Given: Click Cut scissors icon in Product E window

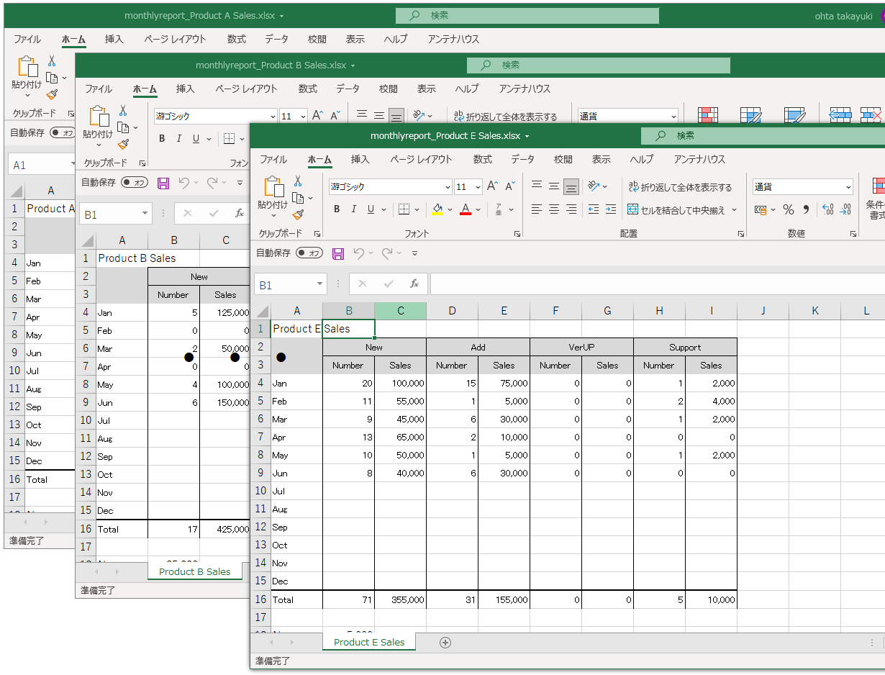Looking at the screenshot, I should click(x=298, y=181).
